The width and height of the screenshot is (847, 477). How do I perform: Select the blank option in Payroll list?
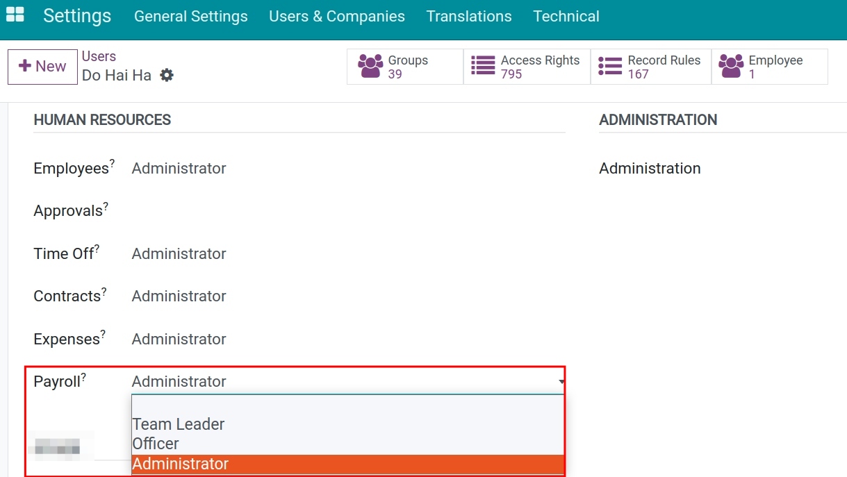point(347,405)
